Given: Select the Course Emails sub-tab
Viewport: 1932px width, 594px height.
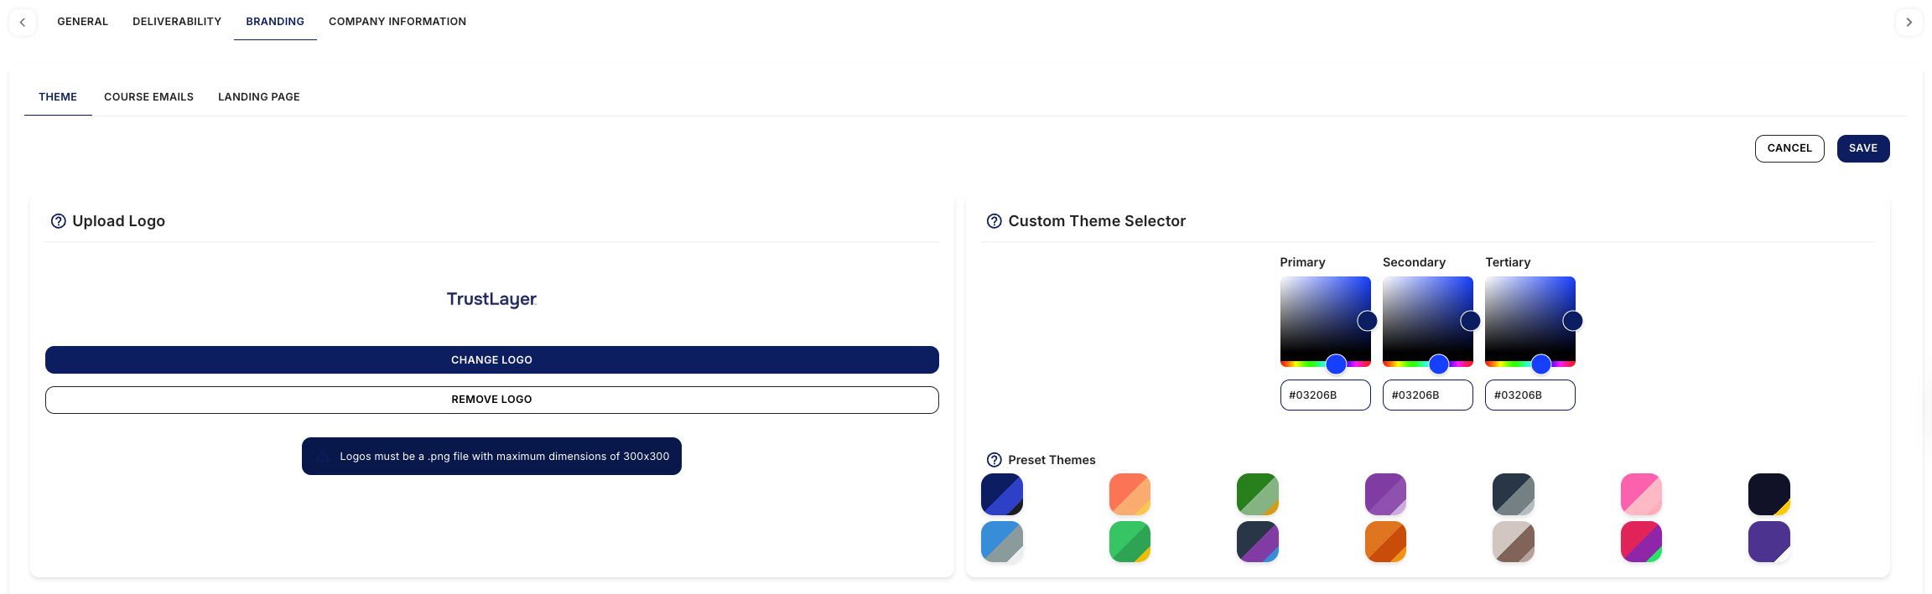Looking at the screenshot, I should (148, 97).
